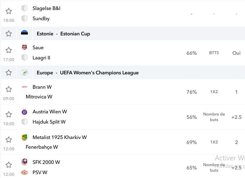Viewport: 245px width, 178px height.
Task: Select the BTTS Oui prediction for Saue
Action: pos(236,53)
